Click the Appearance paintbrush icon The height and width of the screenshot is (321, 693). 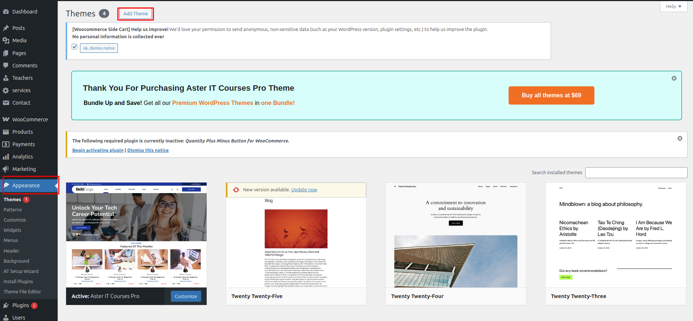pyautogui.click(x=6, y=185)
